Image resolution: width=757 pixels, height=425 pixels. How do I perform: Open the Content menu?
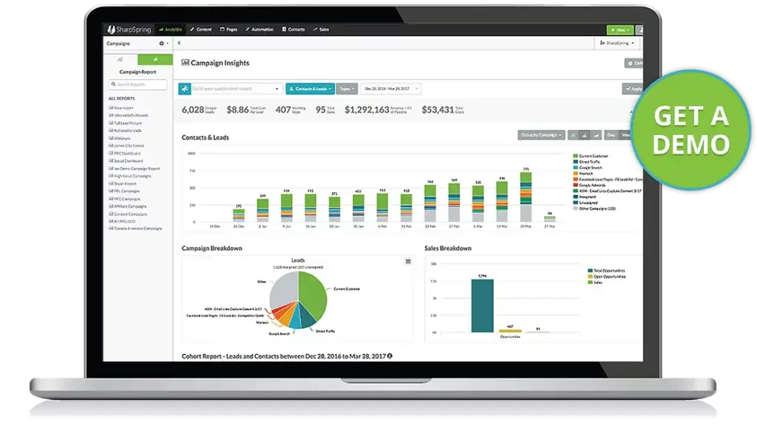[x=201, y=30]
